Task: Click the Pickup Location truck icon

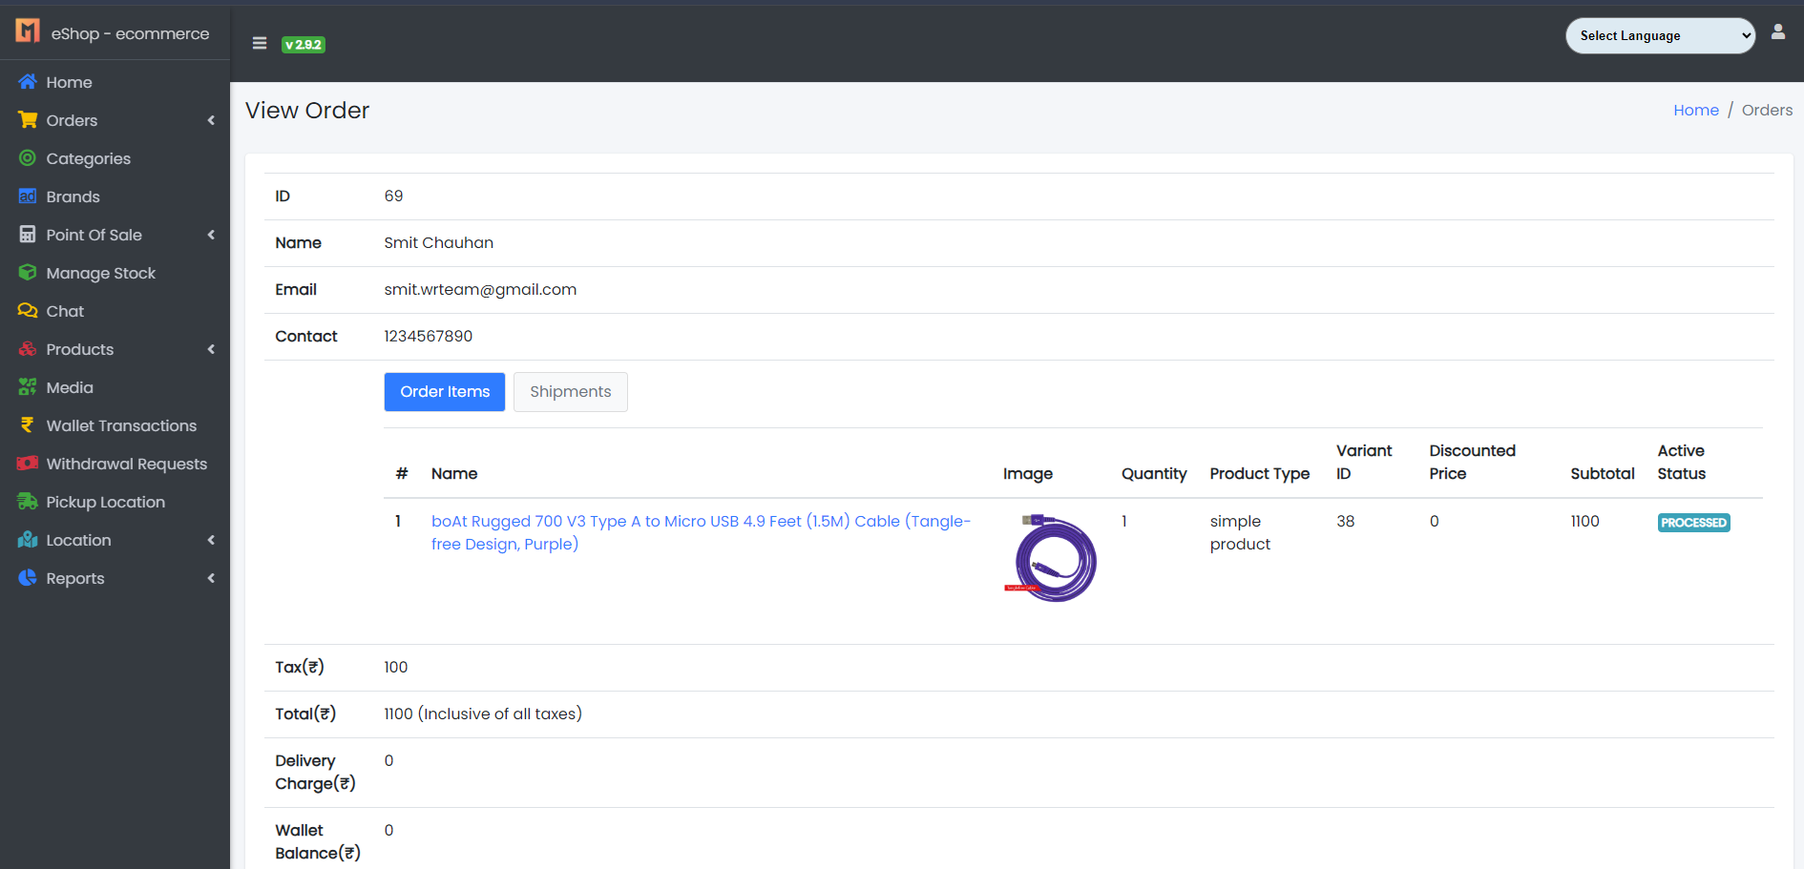Action: click(x=28, y=502)
